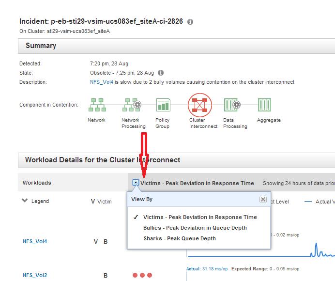The width and height of the screenshot is (335, 281).
Task: Click Expected Range: 0 - 0.05 ms/op text
Action: (265, 269)
